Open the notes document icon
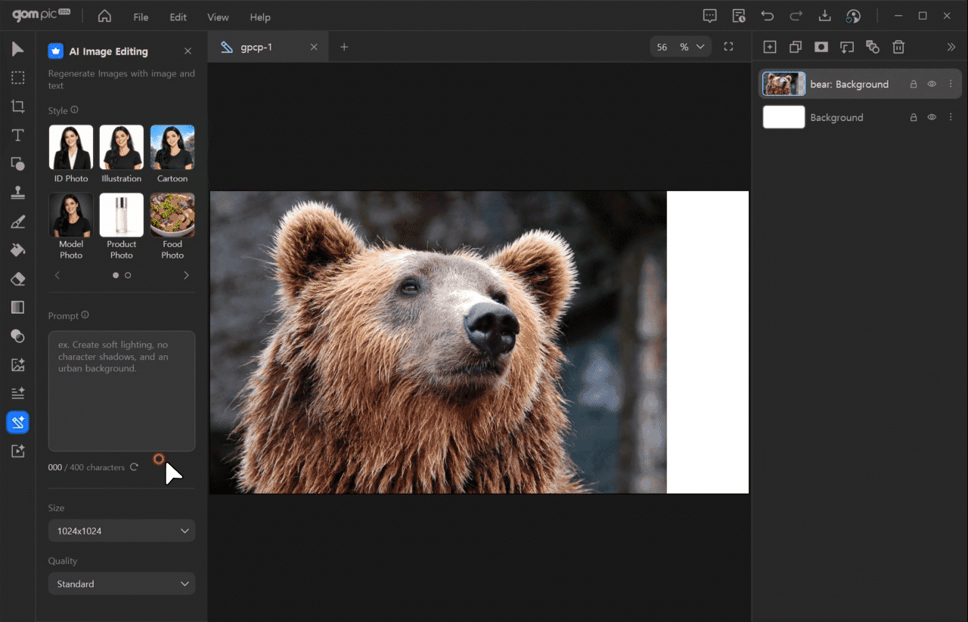Image resolution: width=968 pixels, height=622 pixels. coord(739,16)
